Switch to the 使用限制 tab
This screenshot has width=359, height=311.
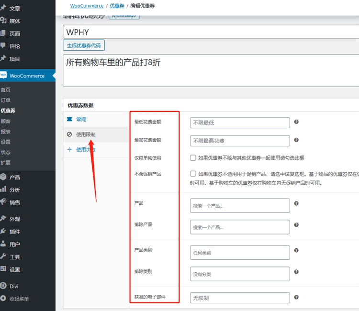pyautogui.click(x=96, y=134)
